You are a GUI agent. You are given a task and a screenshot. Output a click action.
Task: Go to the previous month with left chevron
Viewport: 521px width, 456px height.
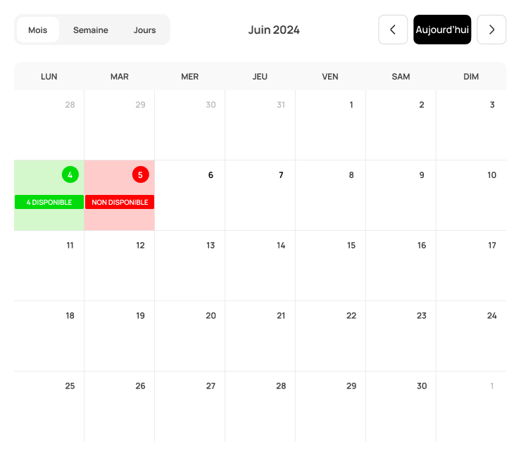click(x=393, y=30)
